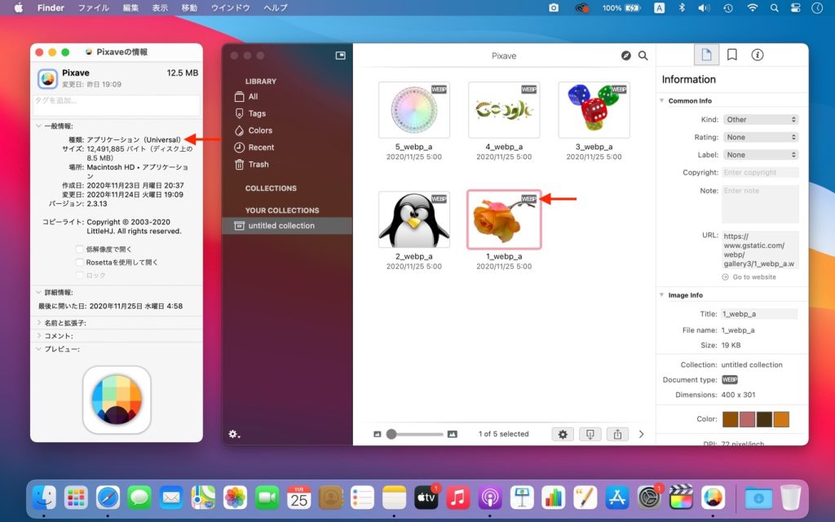The image size is (835, 522).
Task: Enable the 低解像度で開く checkbox
Action: 80,250
